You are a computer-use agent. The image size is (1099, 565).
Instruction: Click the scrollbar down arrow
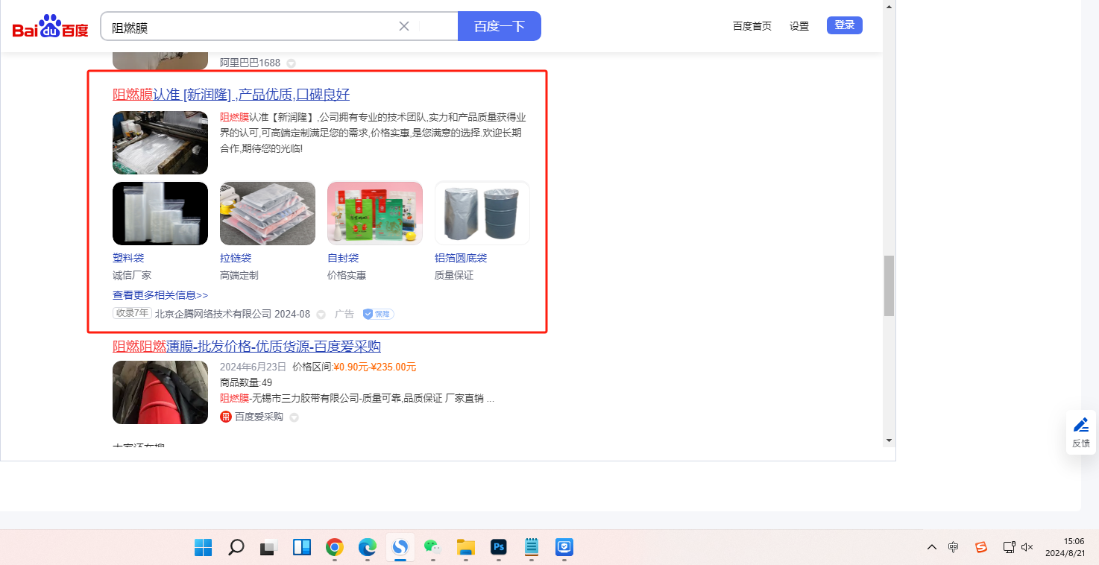pos(889,441)
